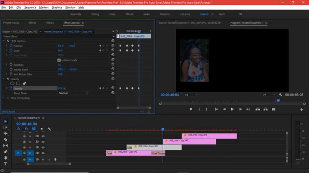Open playback resolution 1/4 dropdown
The height and width of the screenshot is (173, 309).
pos(268,95)
